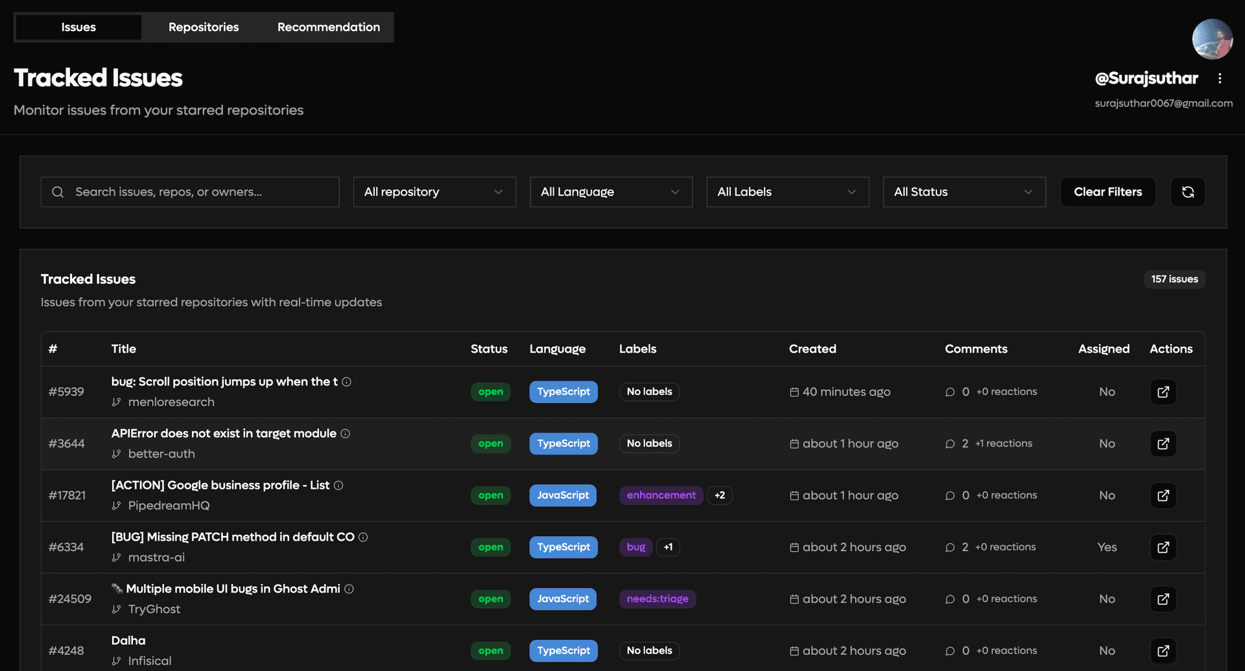Click the refresh issues icon

click(x=1187, y=192)
